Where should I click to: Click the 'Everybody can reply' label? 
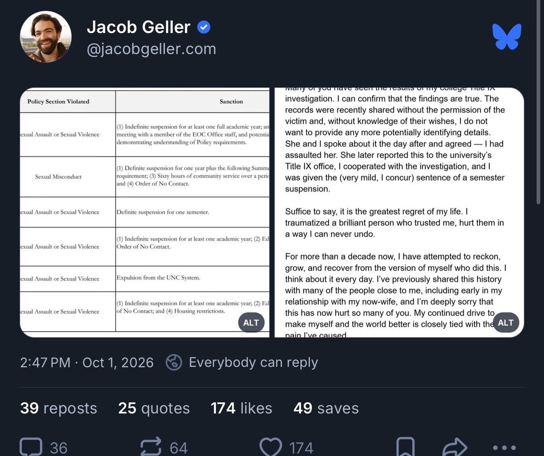click(253, 363)
